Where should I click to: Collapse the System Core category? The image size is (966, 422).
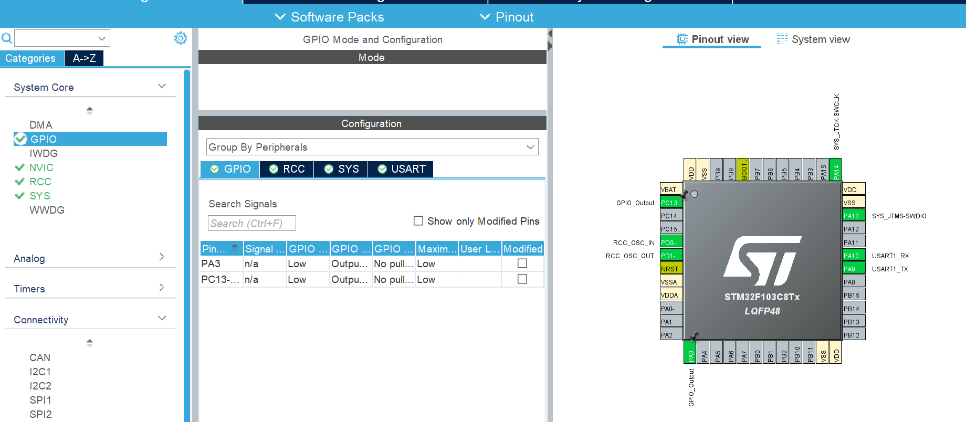tap(162, 86)
